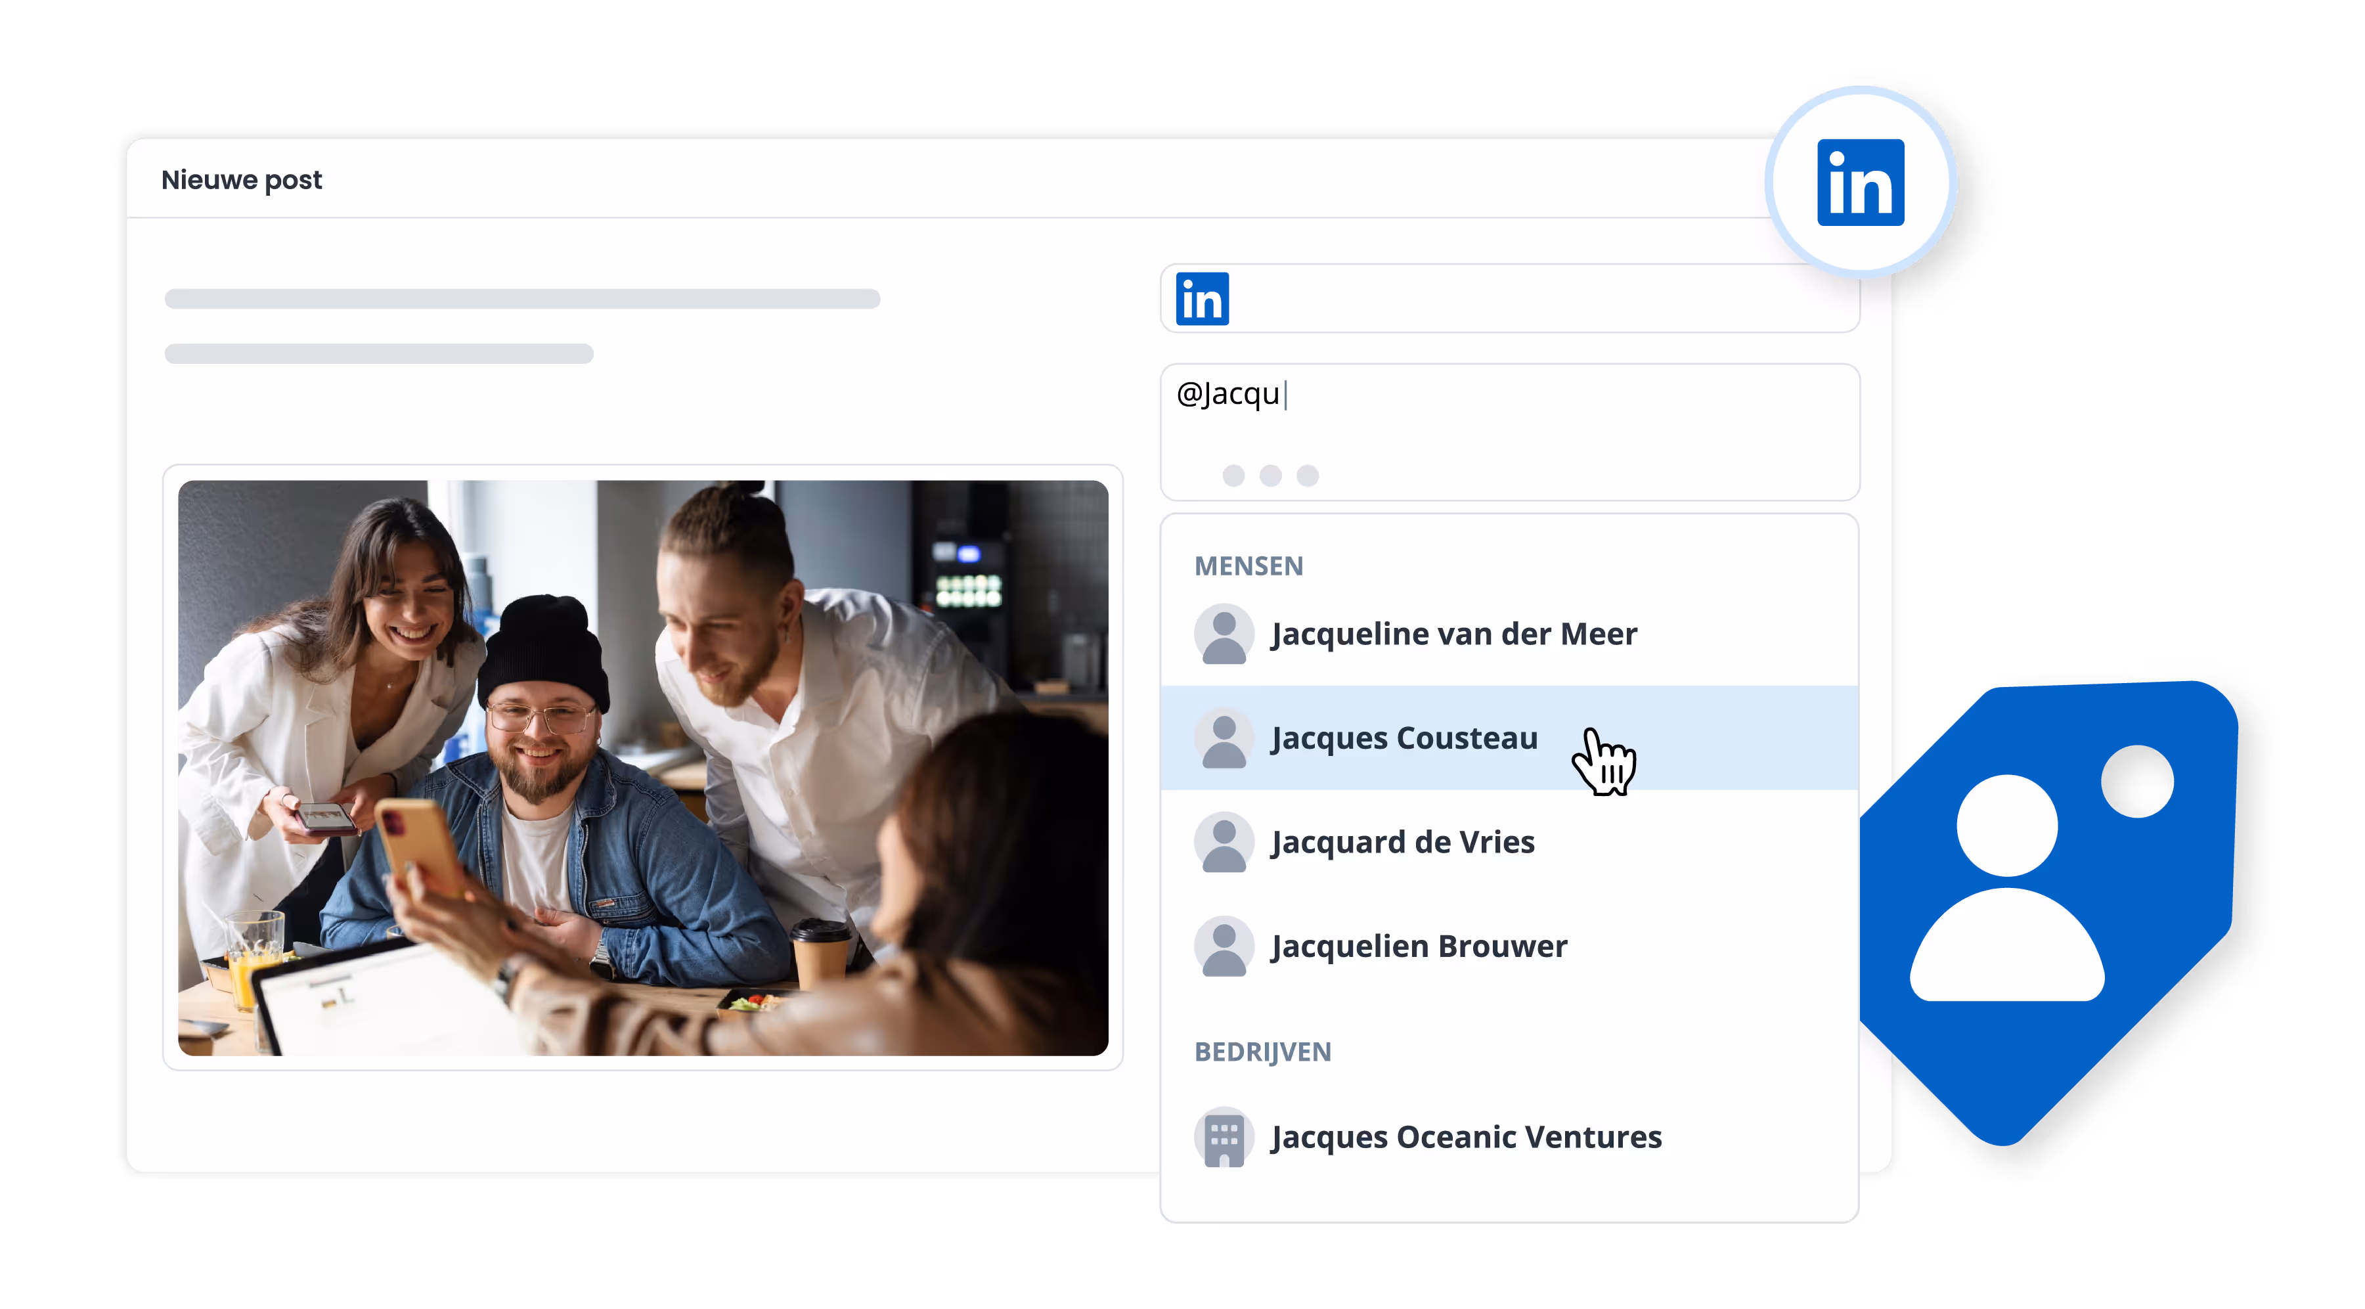Choose Jacques Cousteau from mention list
2365x1309 pixels.
click(1509, 738)
